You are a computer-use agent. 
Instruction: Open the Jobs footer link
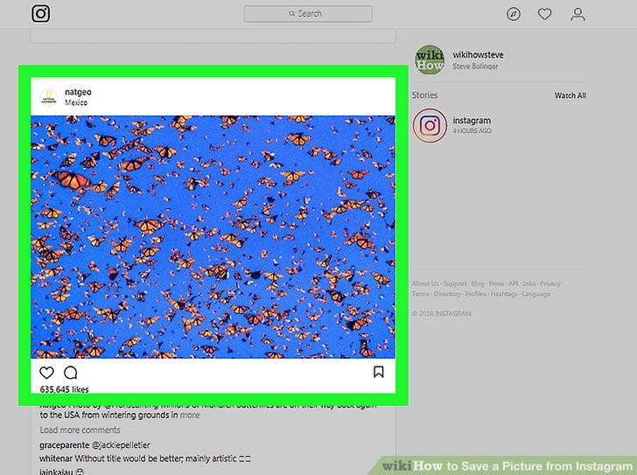528,283
